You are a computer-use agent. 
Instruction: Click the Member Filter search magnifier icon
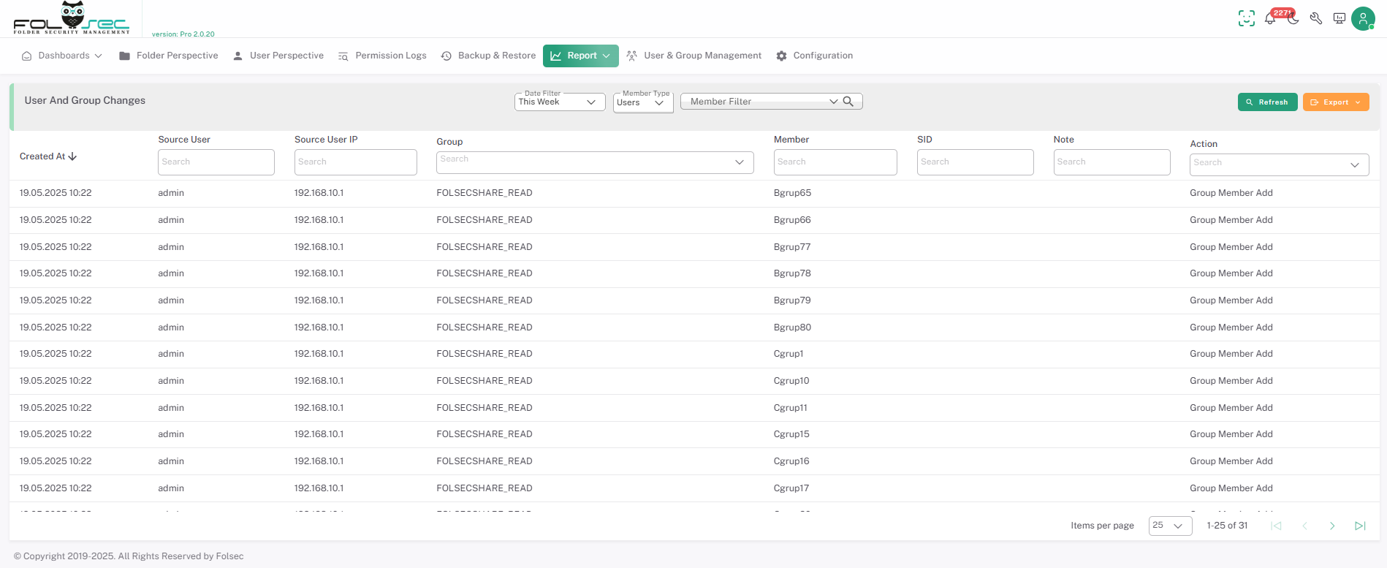coord(848,102)
